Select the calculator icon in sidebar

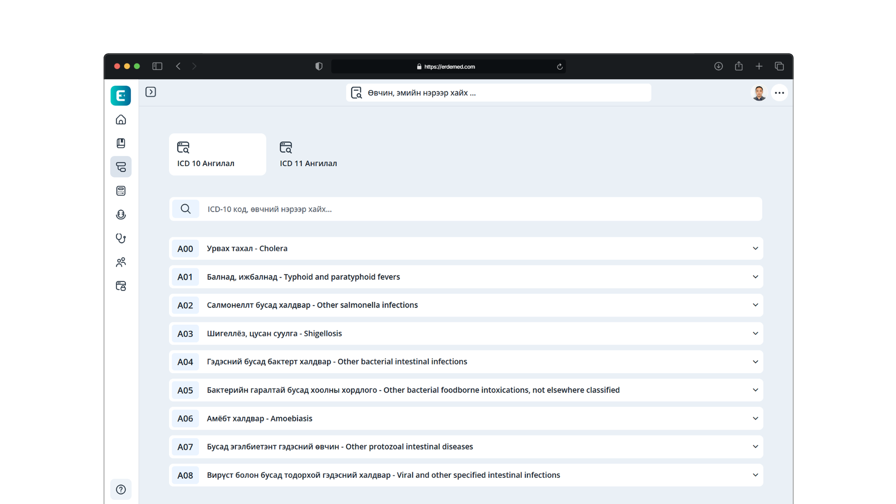(121, 191)
